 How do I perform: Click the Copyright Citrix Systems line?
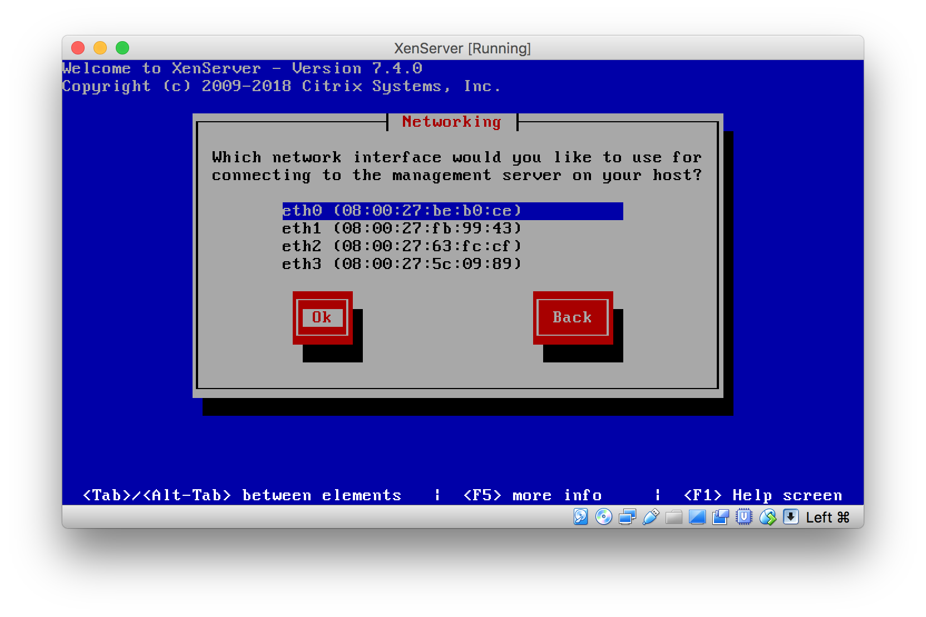pyautogui.click(x=282, y=86)
